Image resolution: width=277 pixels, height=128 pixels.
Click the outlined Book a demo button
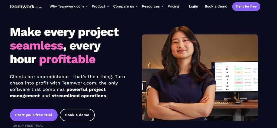point(77,115)
